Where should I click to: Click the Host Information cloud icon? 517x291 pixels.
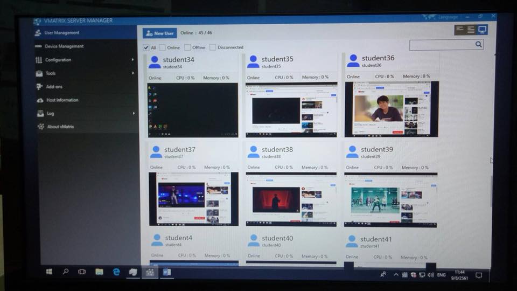pos(40,100)
